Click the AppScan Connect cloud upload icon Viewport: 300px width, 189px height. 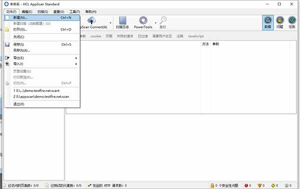pos(91,20)
